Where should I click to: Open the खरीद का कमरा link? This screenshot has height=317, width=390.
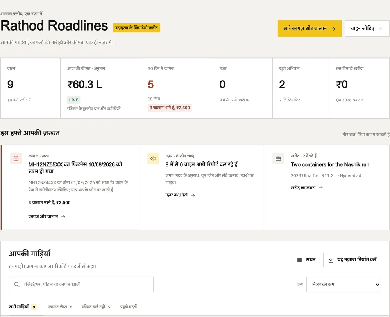[x=307, y=188]
